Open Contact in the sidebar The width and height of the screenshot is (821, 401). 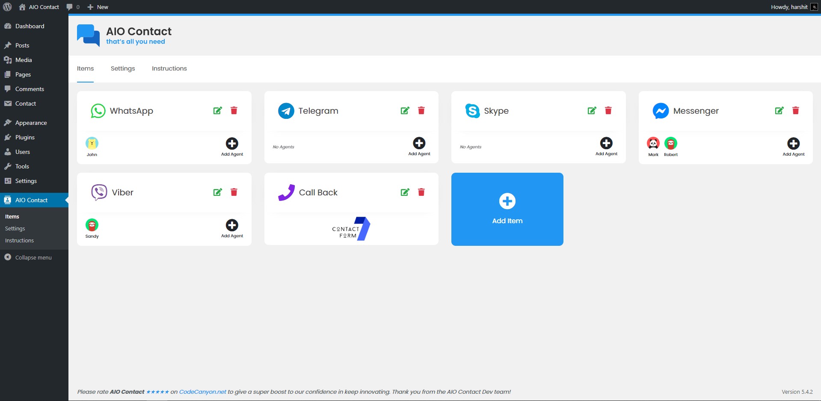click(x=34, y=103)
